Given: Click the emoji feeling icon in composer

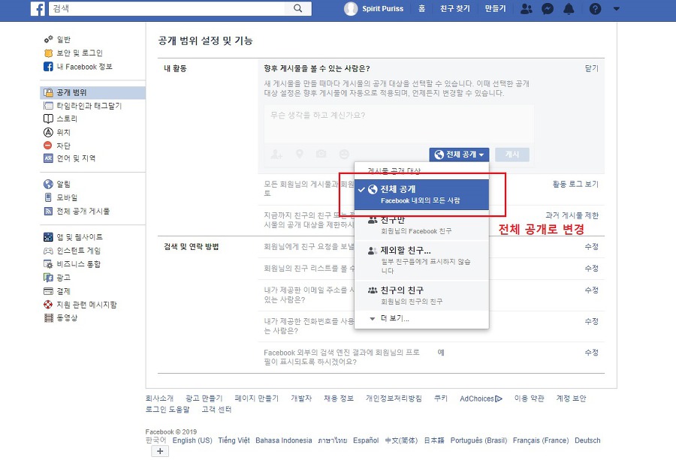Looking at the screenshot, I should pyautogui.click(x=344, y=154).
